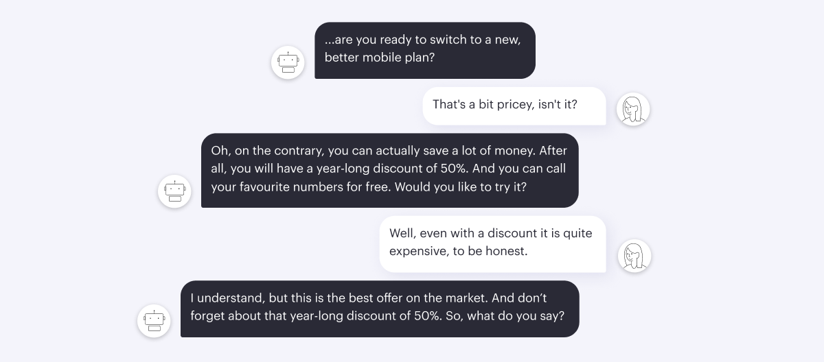Select the bubble starting "I understand, but this is"
Screen dimensions: 824x362
click(x=380, y=309)
